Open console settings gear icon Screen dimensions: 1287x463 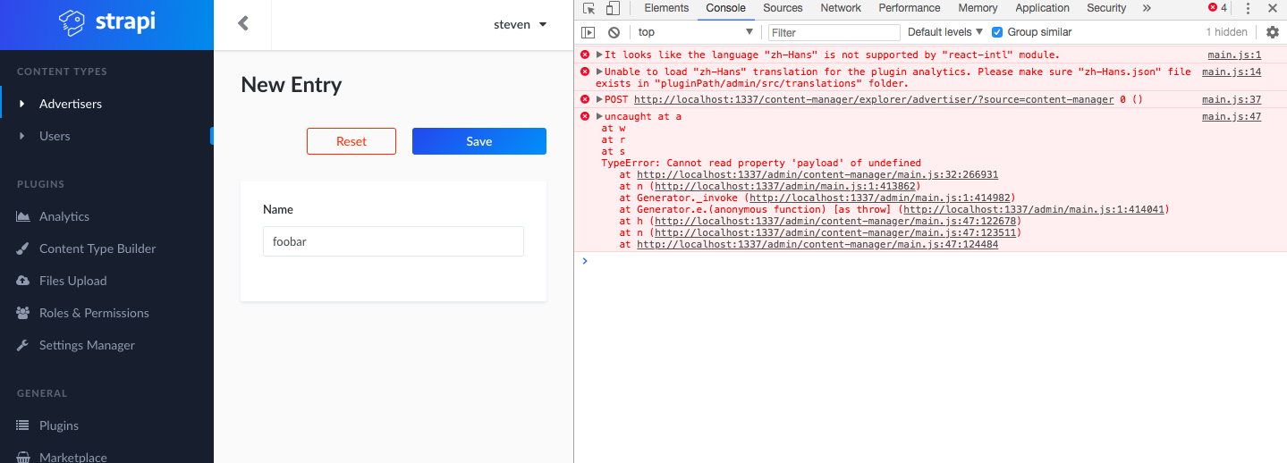1273,32
